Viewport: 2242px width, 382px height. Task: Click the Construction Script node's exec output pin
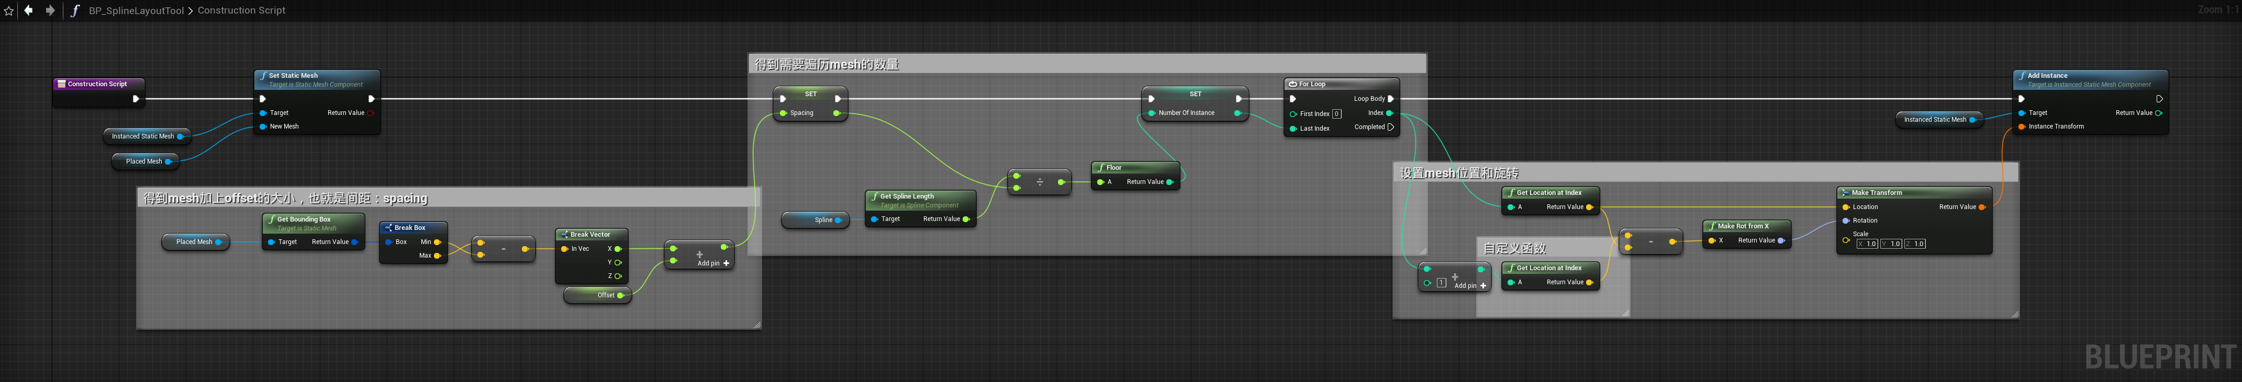point(135,99)
